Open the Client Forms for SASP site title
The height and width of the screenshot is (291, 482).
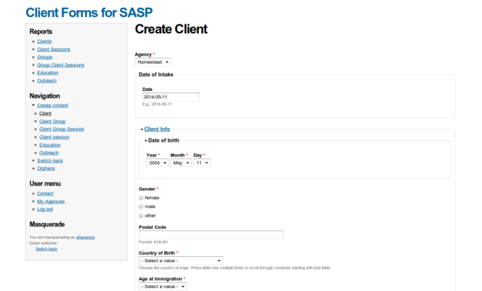point(89,13)
